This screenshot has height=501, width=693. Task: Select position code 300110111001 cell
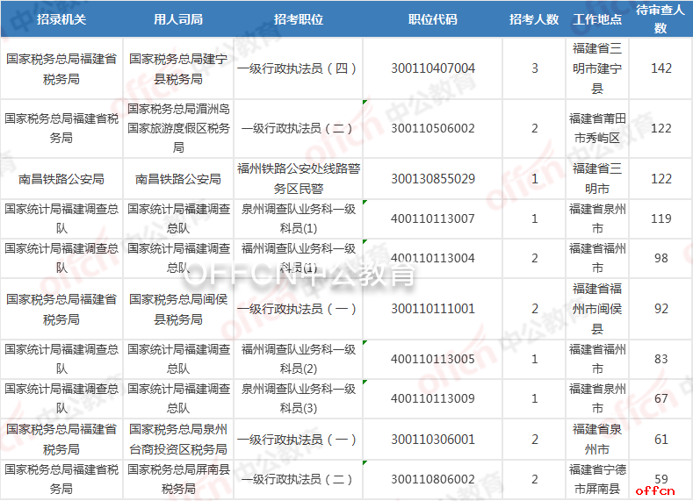click(x=433, y=309)
